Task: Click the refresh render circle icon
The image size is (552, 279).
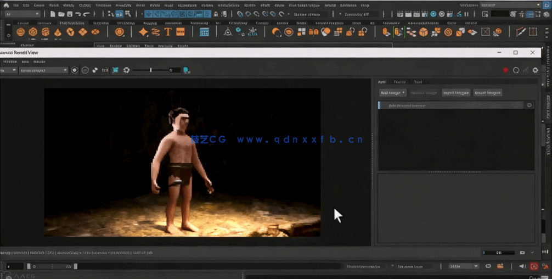Action: point(516,70)
